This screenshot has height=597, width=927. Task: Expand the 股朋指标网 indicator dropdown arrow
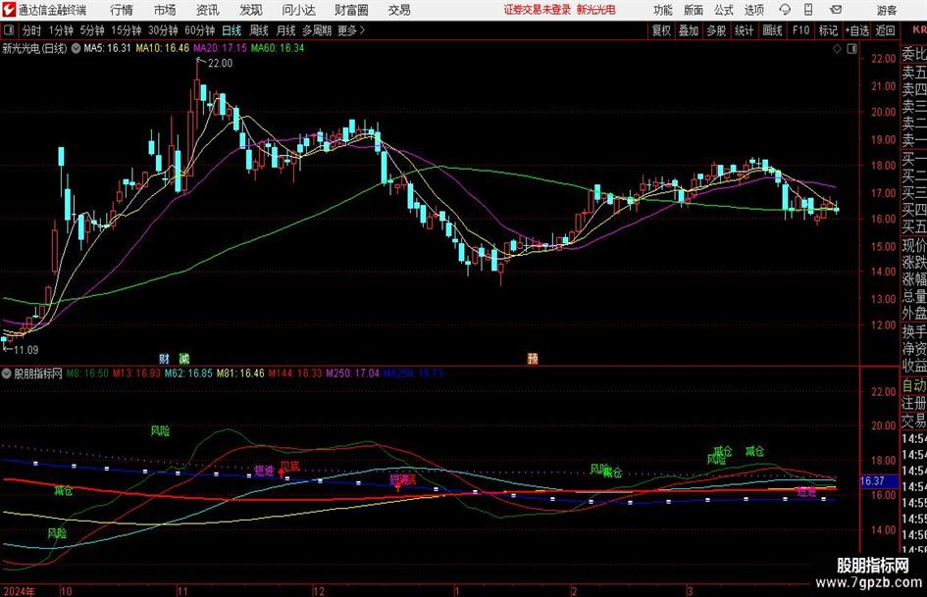pyautogui.click(x=7, y=373)
